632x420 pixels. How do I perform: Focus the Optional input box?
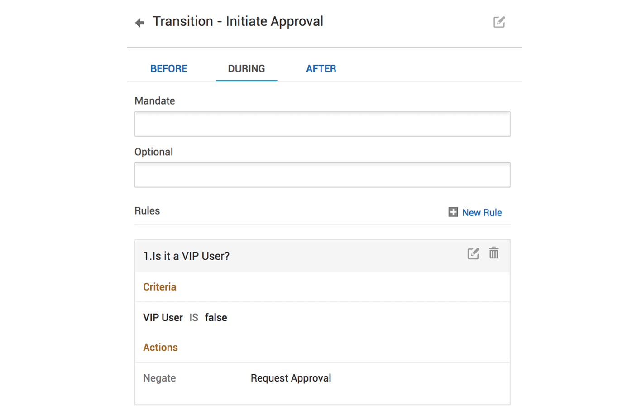click(x=322, y=175)
